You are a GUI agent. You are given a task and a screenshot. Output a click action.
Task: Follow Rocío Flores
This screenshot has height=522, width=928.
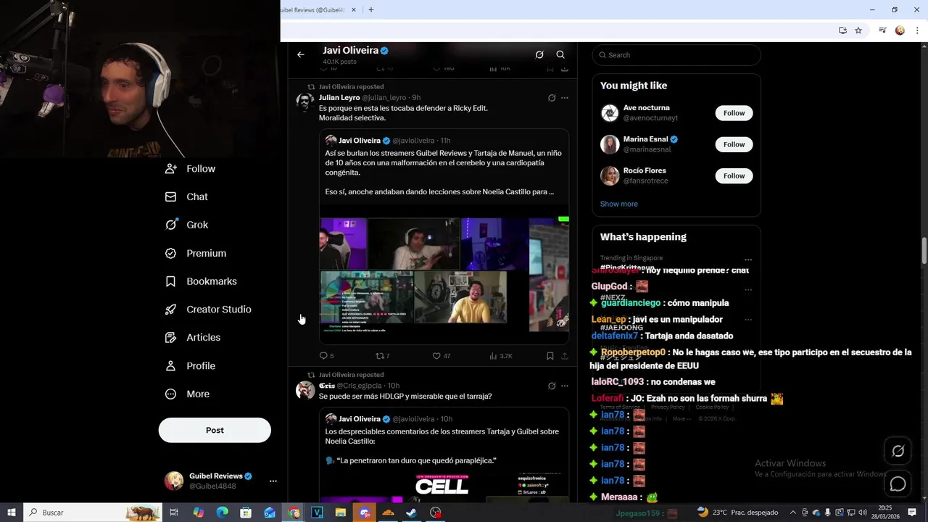[734, 175]
